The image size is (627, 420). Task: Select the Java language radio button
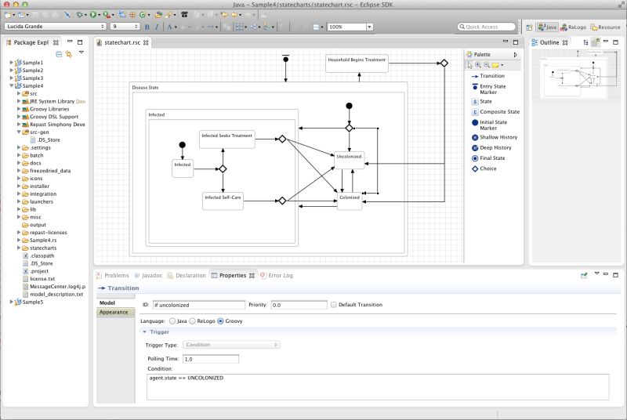tap(172, 321)
